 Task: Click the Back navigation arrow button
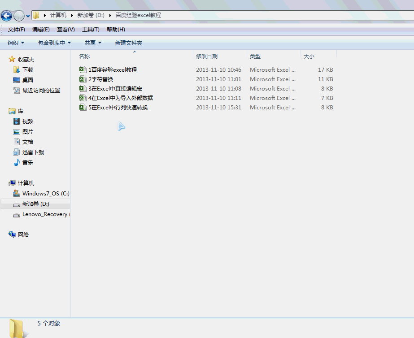tap(6, 16)
